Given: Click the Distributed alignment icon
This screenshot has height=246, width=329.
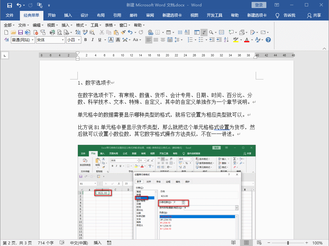Looking at the screenshot, I should point(170,40).
